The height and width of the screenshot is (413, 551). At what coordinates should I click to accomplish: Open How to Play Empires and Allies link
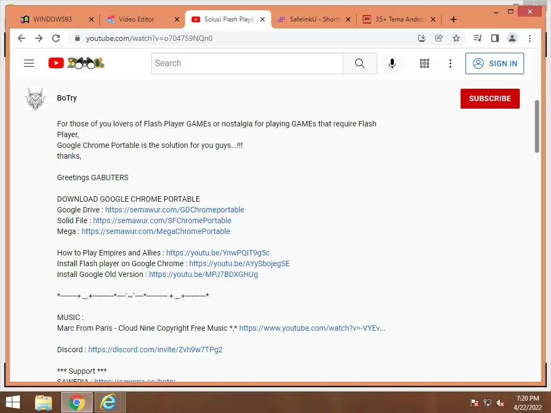click(x=218, y=253)
